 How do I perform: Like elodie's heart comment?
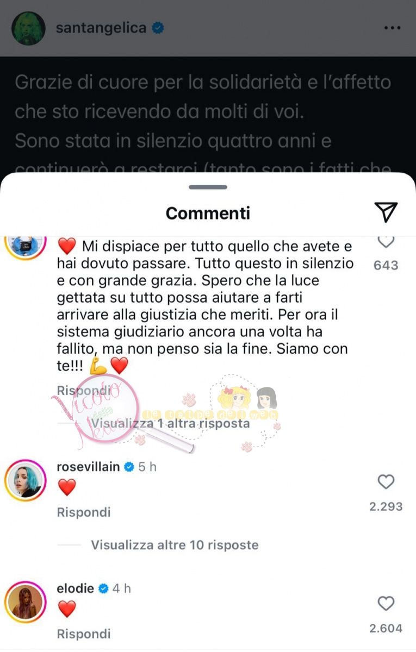386,604
